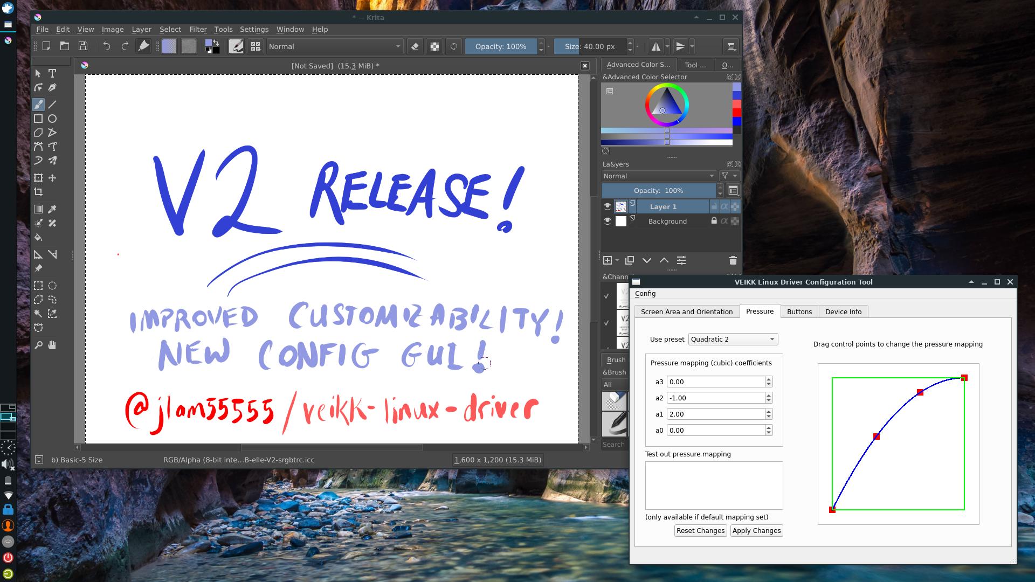Select the Crop tool
The width and height of the screenshot is (1035, 582).
pyautogui.click(x=38, y=192)
